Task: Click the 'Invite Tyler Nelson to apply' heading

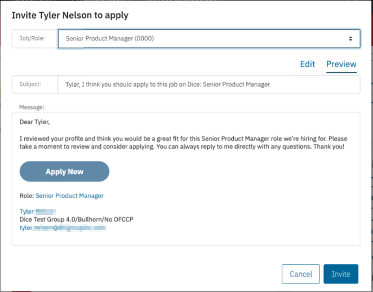Action: (70, 15)
